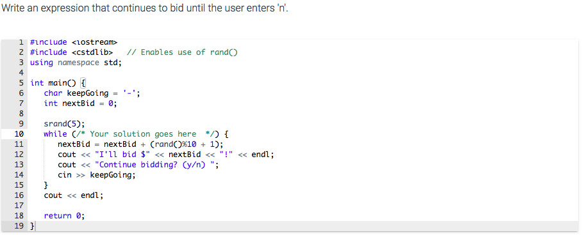Select line number 10 in the gutter
The height and width of the screenshot is (235, 582).
click(19, 134)
